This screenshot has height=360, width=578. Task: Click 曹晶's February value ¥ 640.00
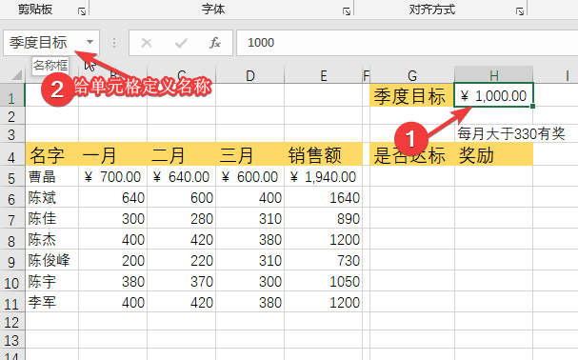[181, 177]
